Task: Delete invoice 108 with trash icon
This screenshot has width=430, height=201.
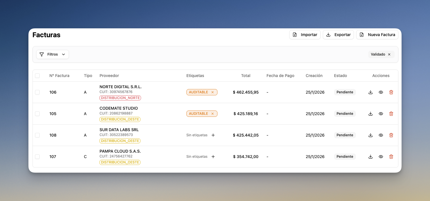Action: pos(391,135)
